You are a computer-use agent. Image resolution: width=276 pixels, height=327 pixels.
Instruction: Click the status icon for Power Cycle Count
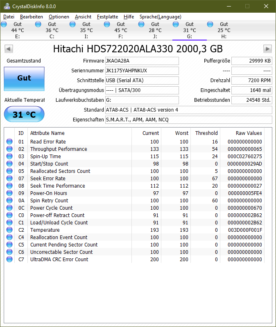click(9, 208)
